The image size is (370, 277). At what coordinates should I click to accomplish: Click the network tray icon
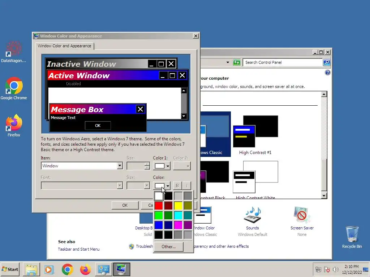point(318,269)
